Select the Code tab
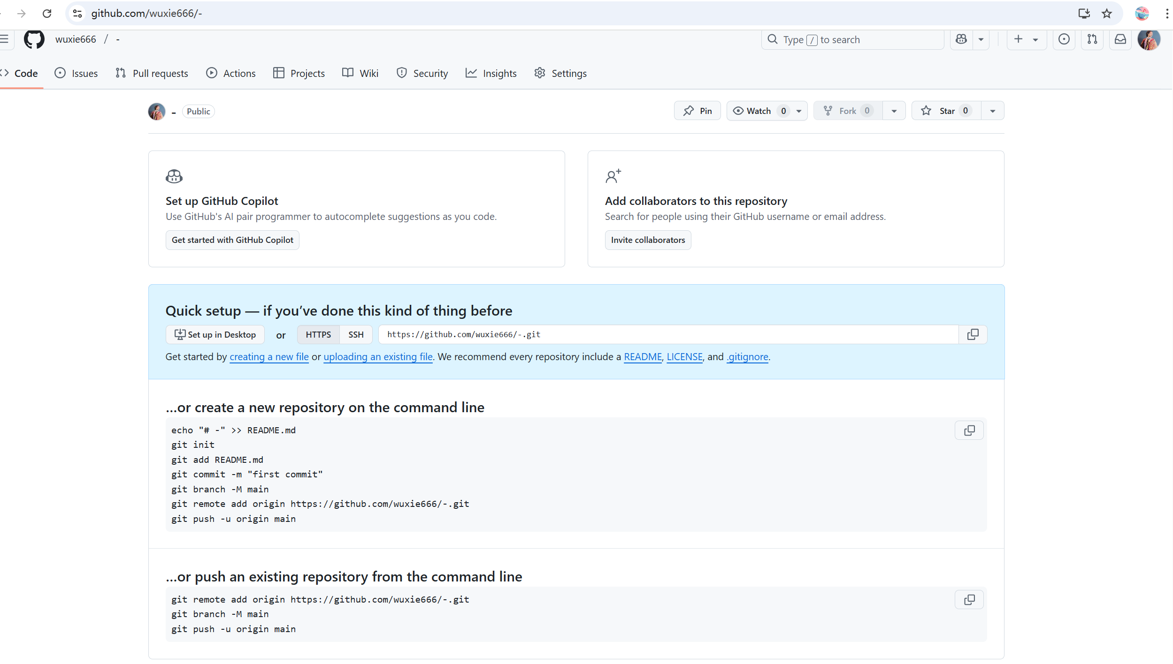This screenshot has width=1173, height=664. point(20,73)
